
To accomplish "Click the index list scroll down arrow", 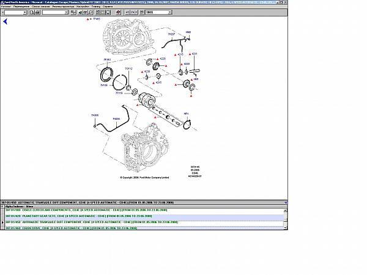I will click(285, 228).
